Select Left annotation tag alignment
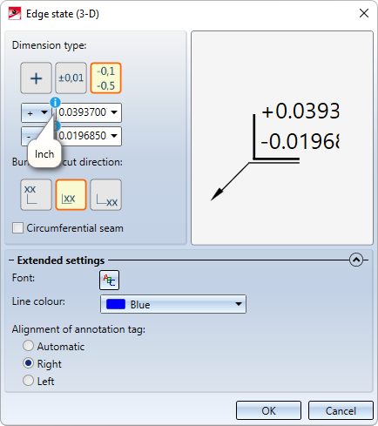The height and width of the screenshot is (426, 378). 28,381
